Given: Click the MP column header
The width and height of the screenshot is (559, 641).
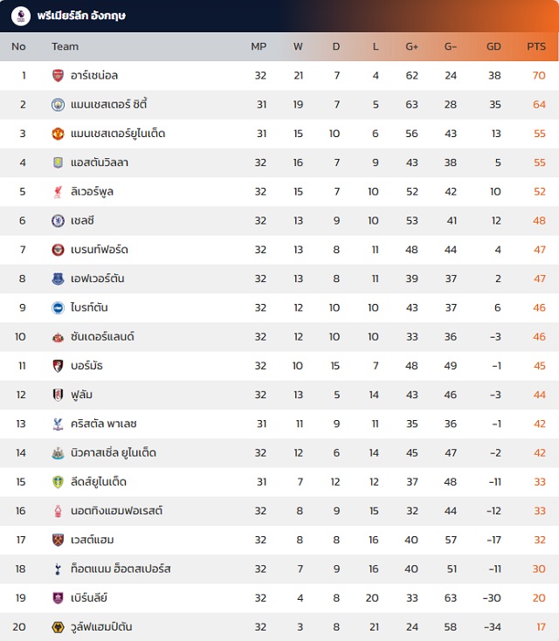Looking at the screenshot, I should (x=259, y=46).
